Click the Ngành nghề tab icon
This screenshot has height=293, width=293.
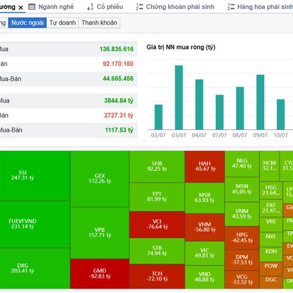point(32,7)
